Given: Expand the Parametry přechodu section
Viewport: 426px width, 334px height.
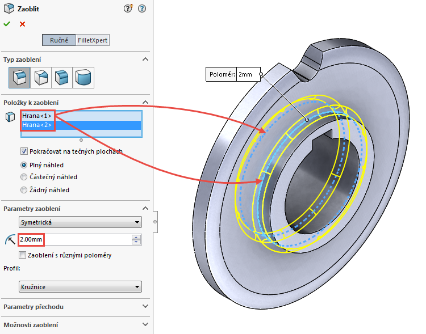Looking at the screenshot, I should [145, 306].
